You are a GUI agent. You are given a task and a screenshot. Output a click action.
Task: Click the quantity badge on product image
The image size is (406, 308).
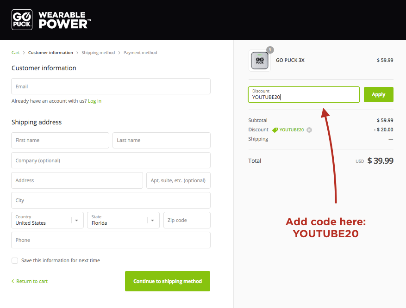coord(270,50)
